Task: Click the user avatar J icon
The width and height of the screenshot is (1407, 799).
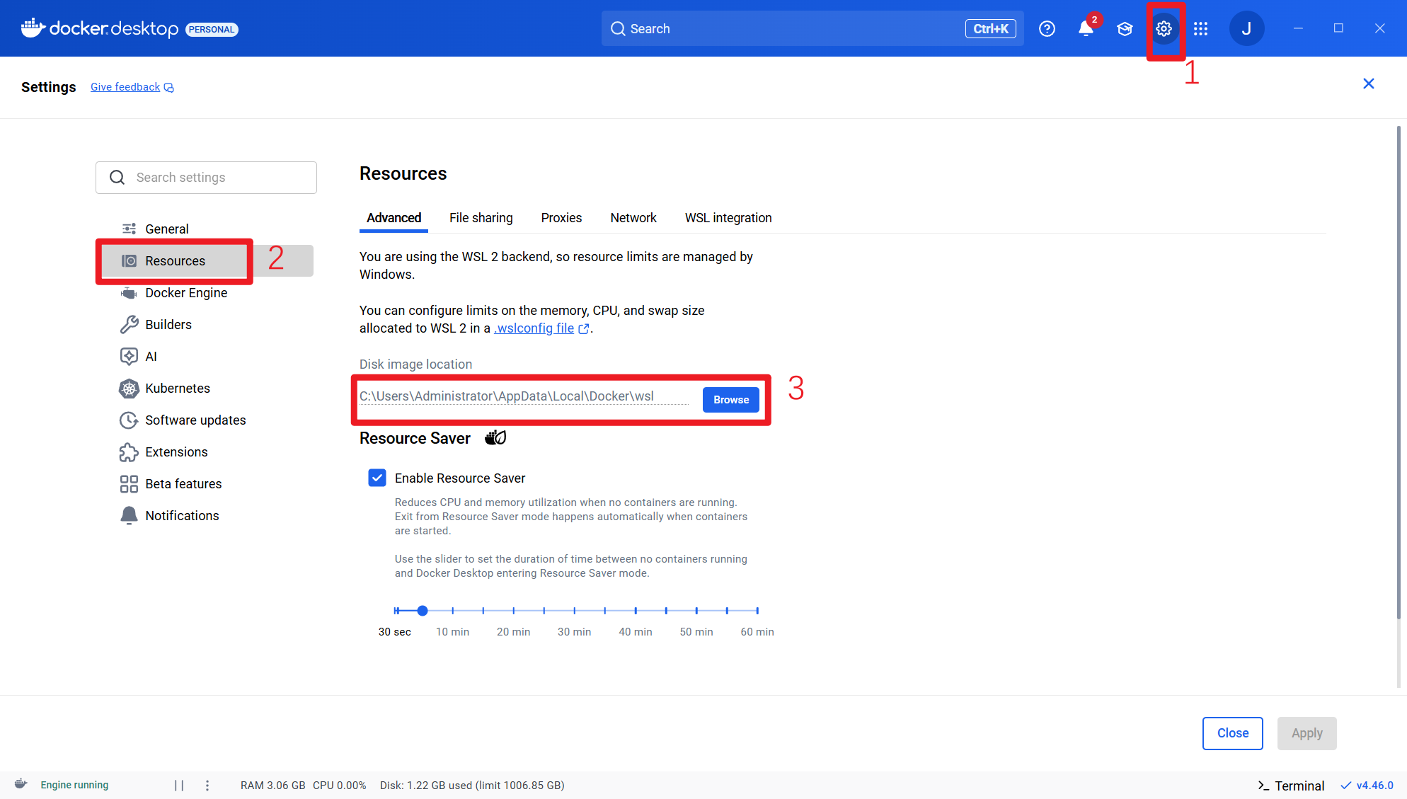Action: (x=1246, y=29)
